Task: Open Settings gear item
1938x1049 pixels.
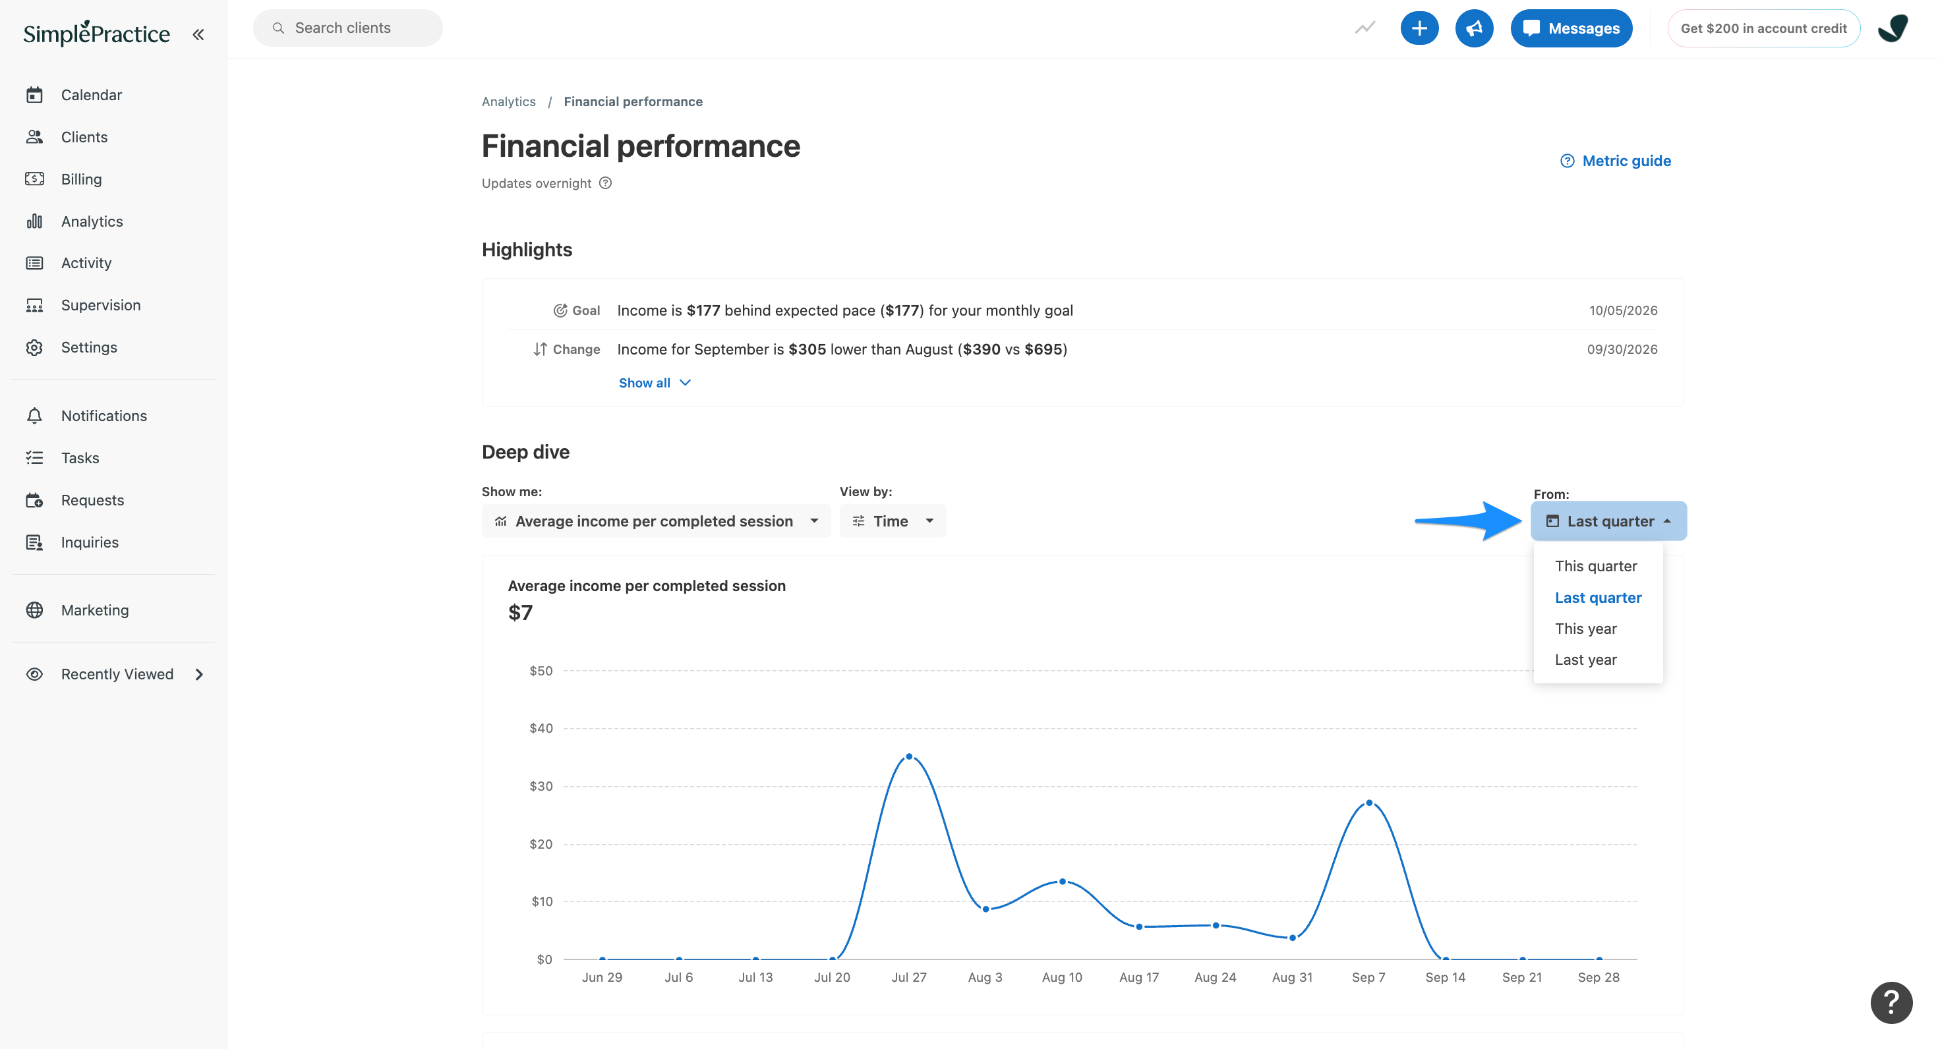Action: (89, 347)
